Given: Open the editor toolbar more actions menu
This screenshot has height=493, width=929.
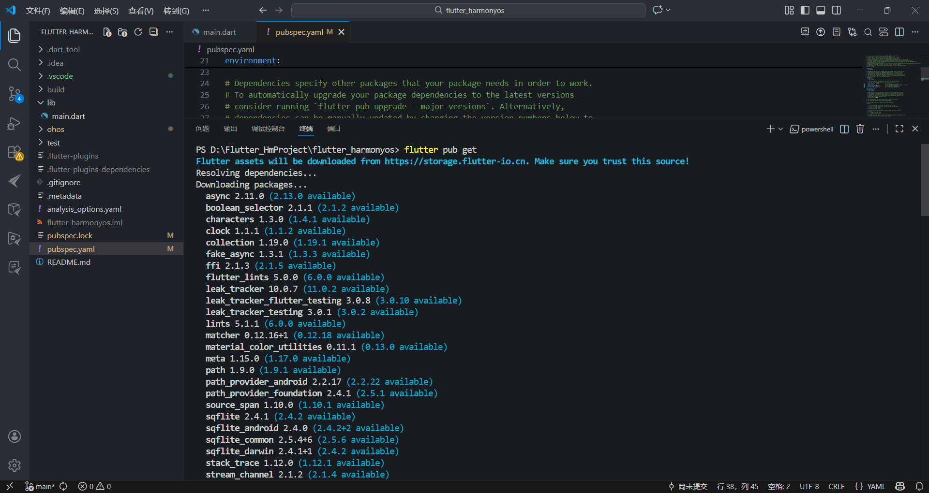Looking at the screenshot, I should click(915, 32).
